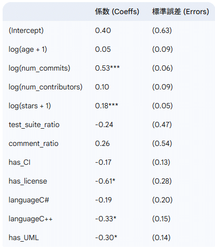
Task: Click the coefficient 0.53***
Action: 107,68
